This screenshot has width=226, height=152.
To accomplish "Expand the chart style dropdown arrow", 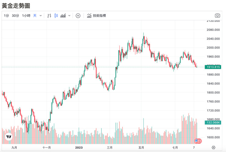I will pos(69,16).
